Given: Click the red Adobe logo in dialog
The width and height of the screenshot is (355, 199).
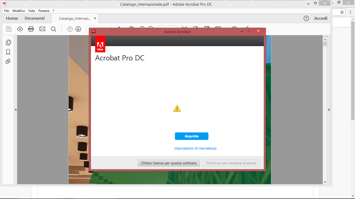Looking at the screenshot, I should 100,44.
